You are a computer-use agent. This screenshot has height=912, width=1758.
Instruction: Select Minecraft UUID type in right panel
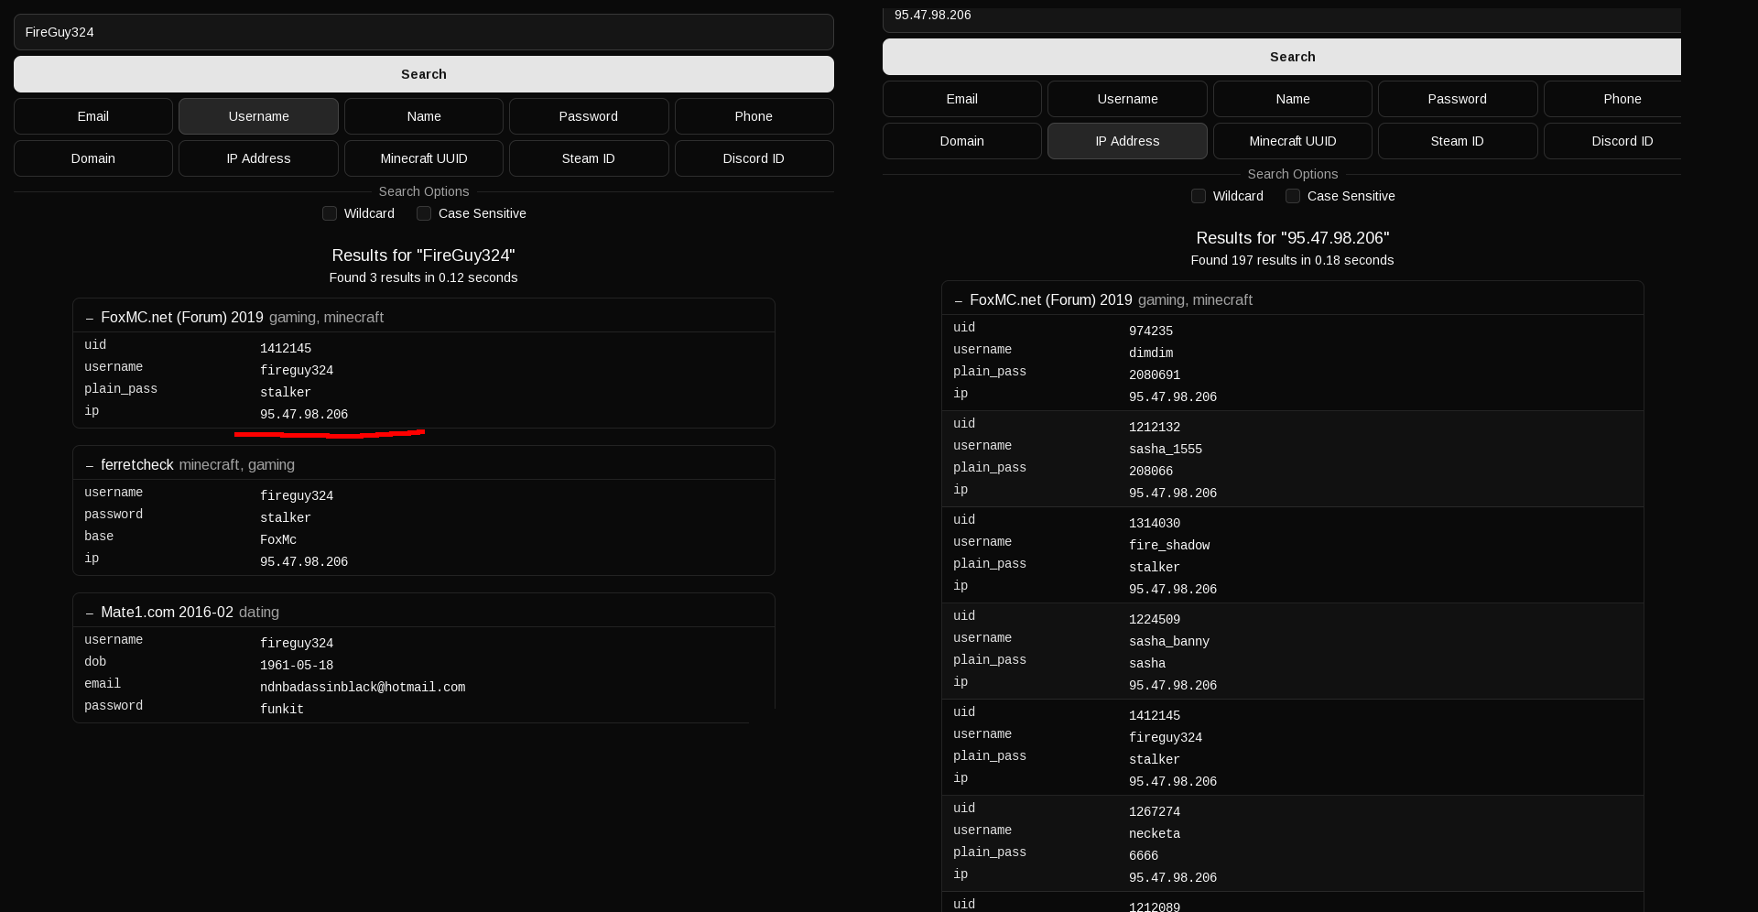pos(1293,141)
